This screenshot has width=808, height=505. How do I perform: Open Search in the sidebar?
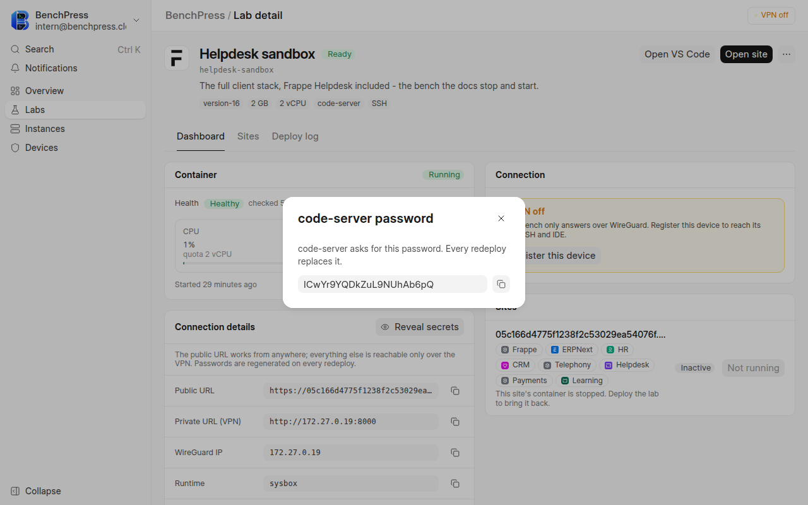tap(76, 49)
